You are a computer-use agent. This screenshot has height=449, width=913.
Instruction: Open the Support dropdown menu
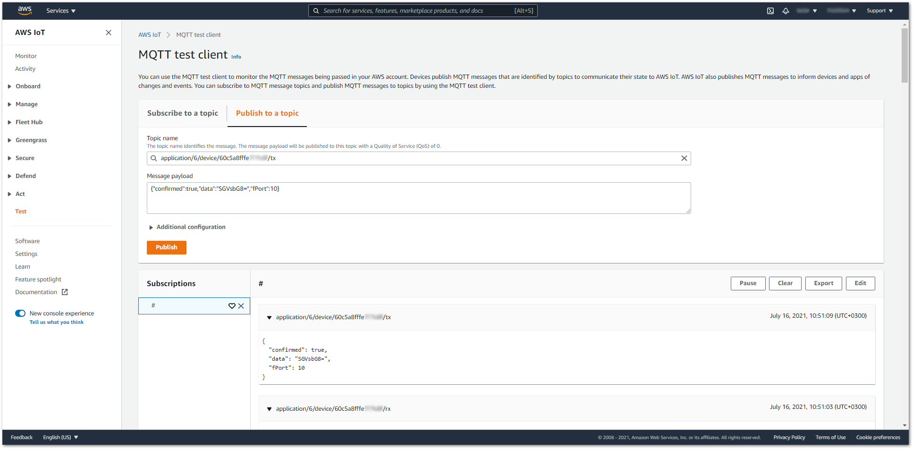[x=879, y=11]
